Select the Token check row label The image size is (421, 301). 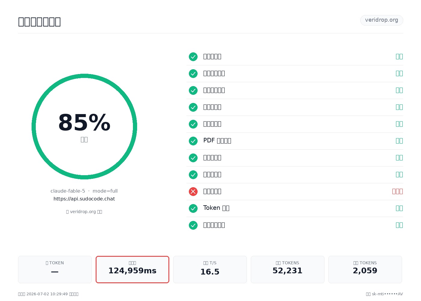(216, 208)
